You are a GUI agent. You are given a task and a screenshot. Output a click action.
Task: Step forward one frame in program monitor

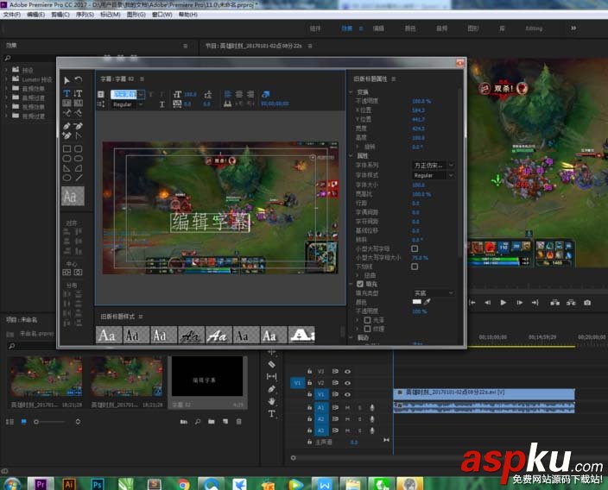click(x=519, y=303)
